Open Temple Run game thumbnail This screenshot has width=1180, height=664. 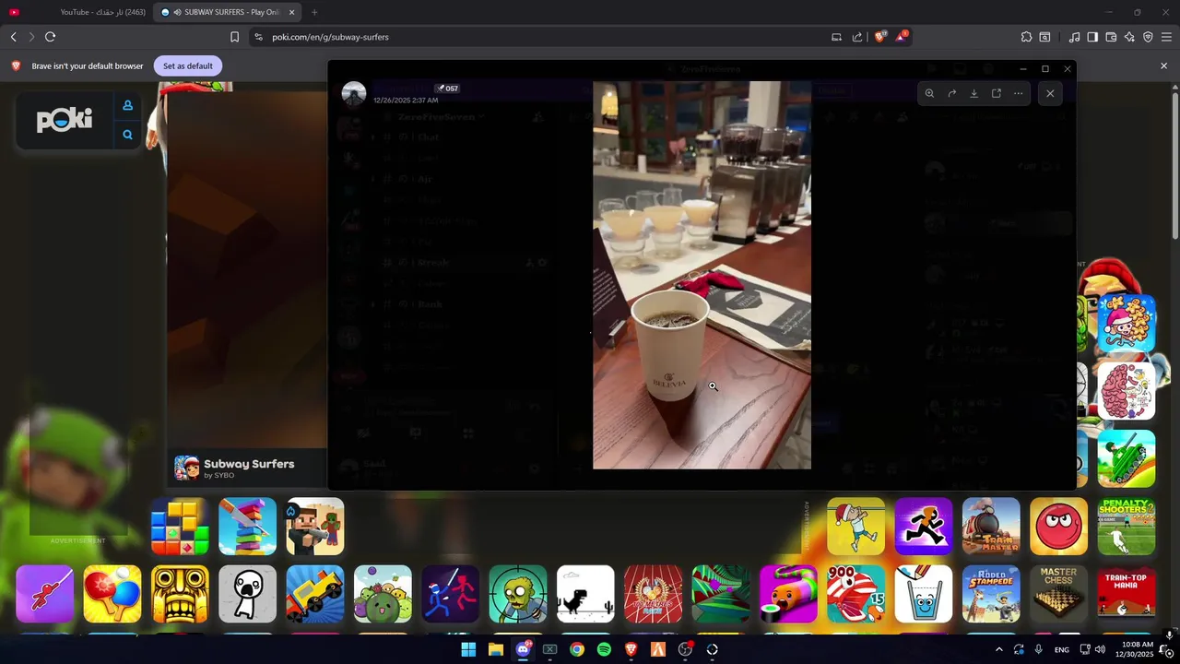[180, 594]
